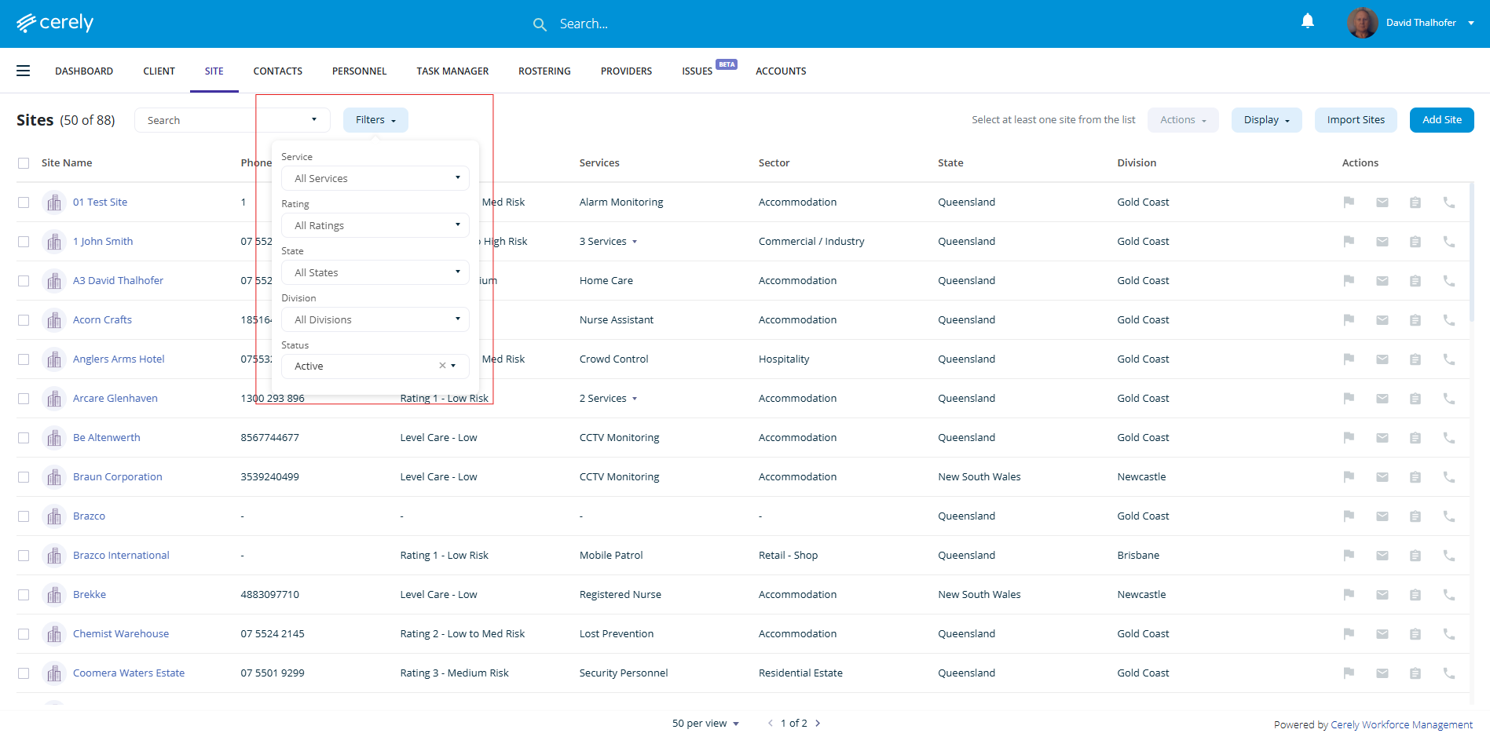
Task: Call the Braun Corporation site
Action: 1449,477
